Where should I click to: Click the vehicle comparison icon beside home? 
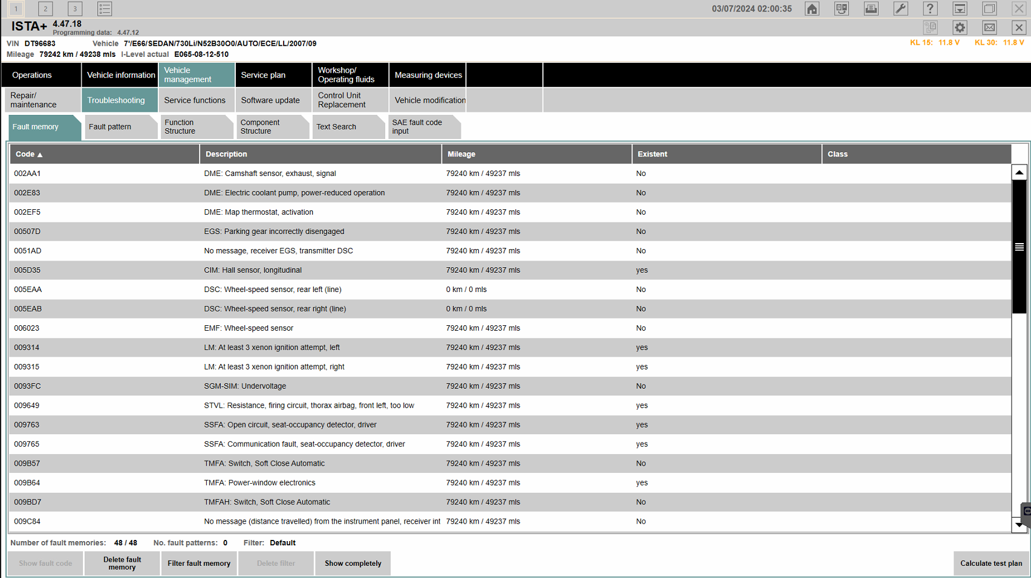pos(841,9)
